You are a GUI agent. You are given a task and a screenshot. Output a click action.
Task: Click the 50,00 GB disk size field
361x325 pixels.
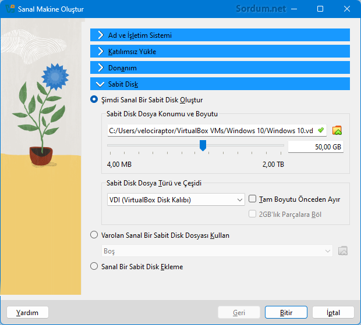[x=316, y=147]
